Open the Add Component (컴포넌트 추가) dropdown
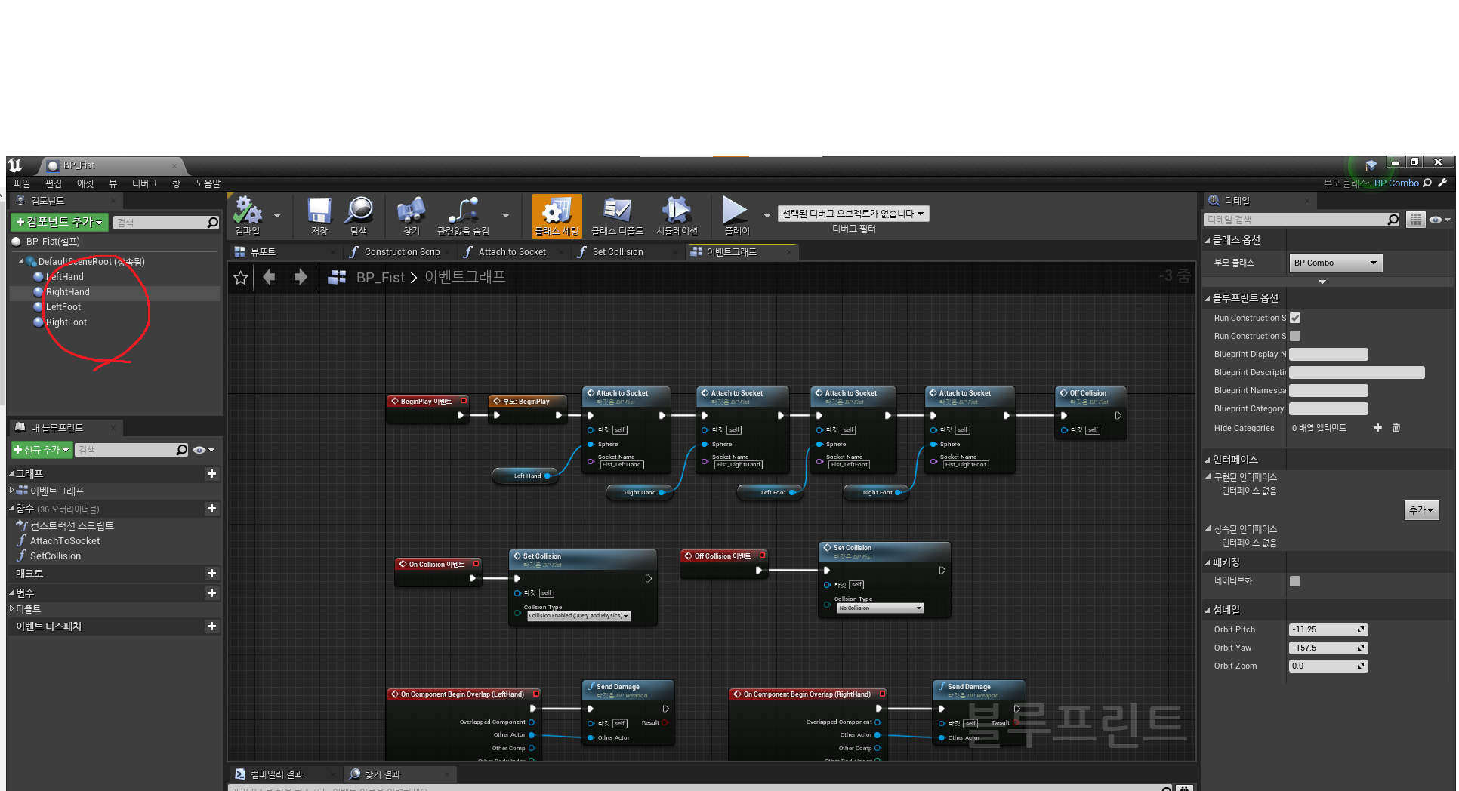The height and width of the screenshot is (791, 1459). 59,222
